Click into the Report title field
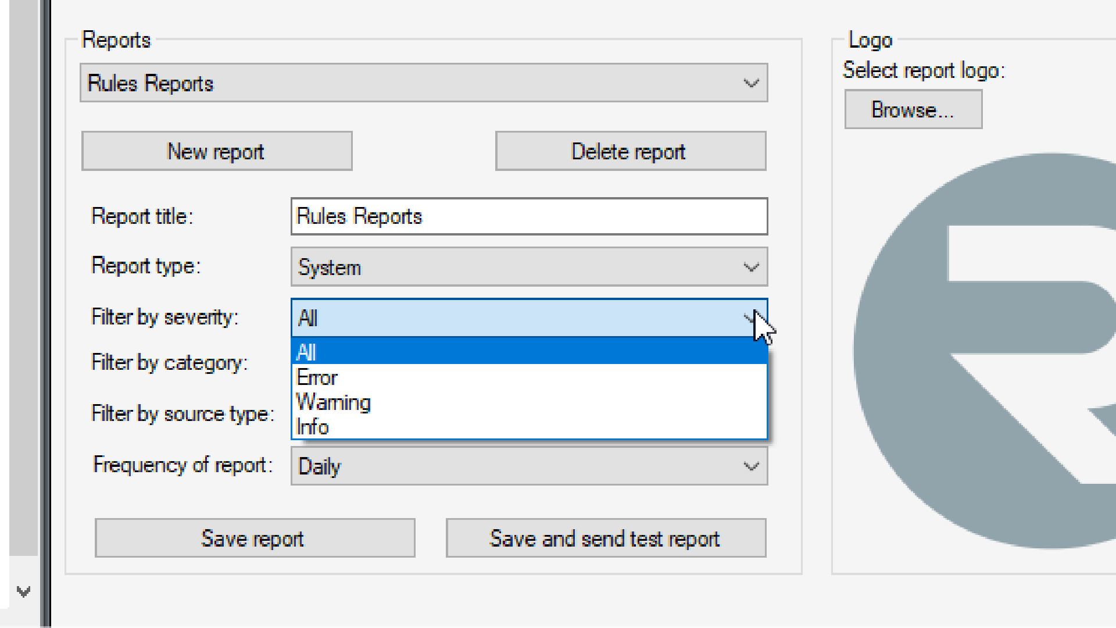 pos(529,216)
